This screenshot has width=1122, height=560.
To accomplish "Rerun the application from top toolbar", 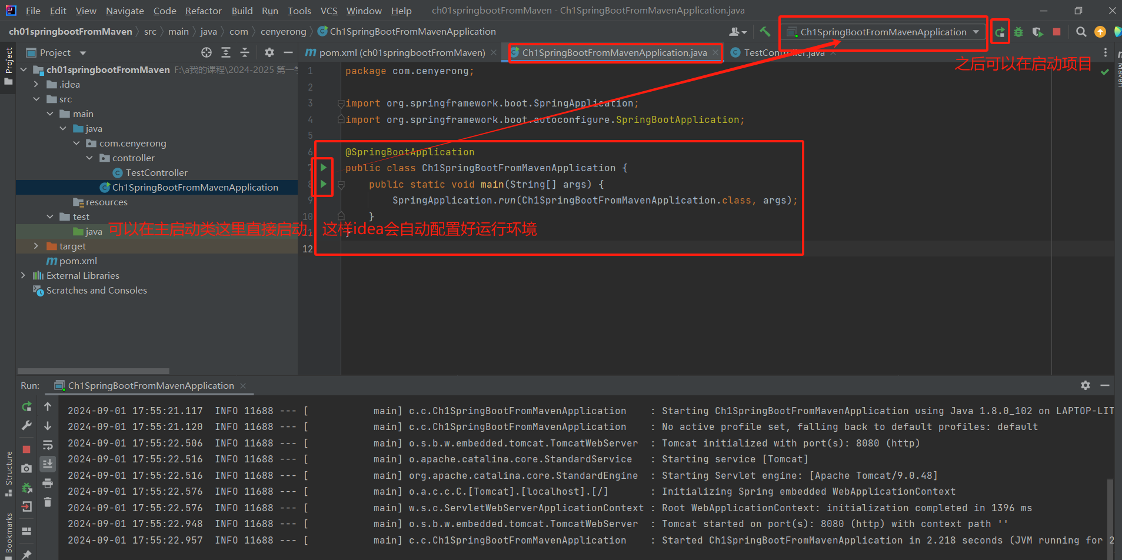I will coord(1000,32).
